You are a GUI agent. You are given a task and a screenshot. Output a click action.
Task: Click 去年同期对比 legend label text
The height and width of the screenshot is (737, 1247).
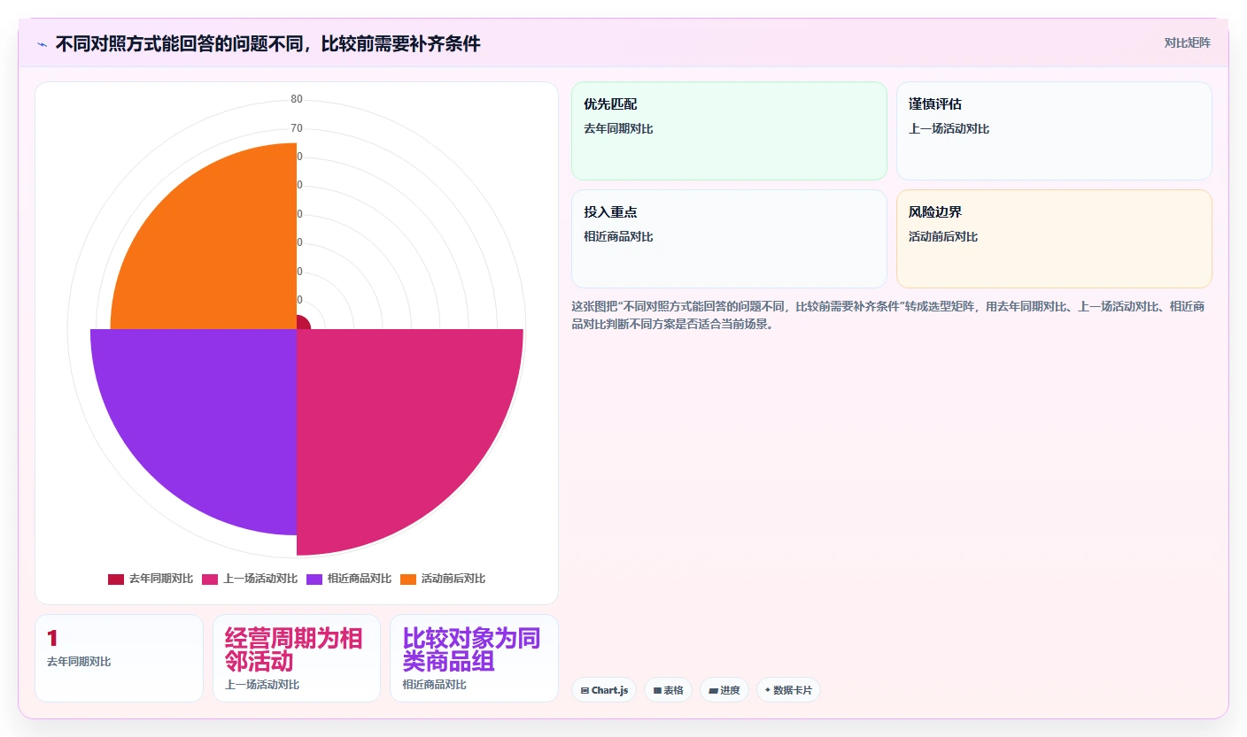pyautogui.click(x=161, y=579)
